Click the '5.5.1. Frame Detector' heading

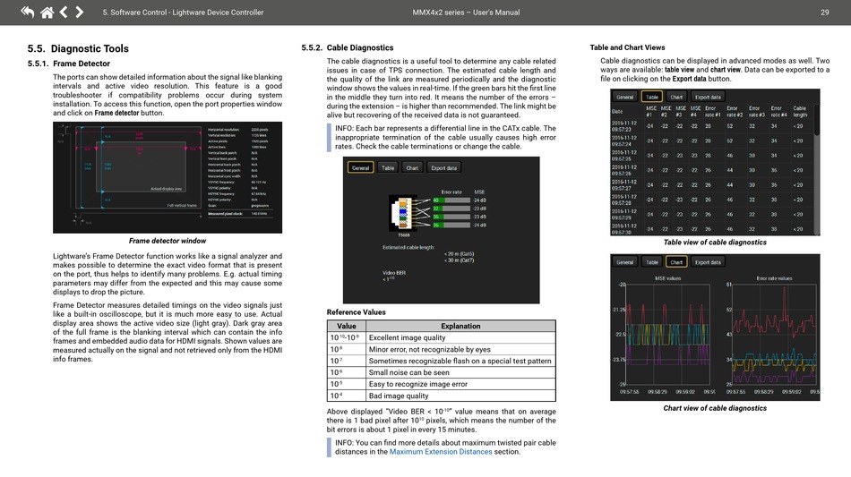coord(69,64)
